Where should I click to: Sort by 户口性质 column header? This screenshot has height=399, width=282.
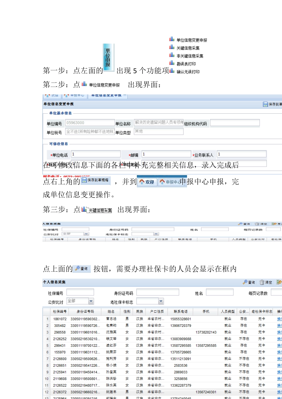pos(157,311)
